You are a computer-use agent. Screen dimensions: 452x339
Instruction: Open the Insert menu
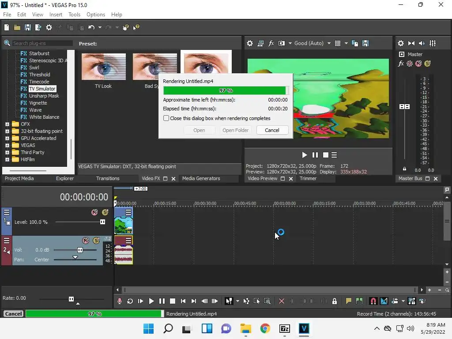coord(56,15)
